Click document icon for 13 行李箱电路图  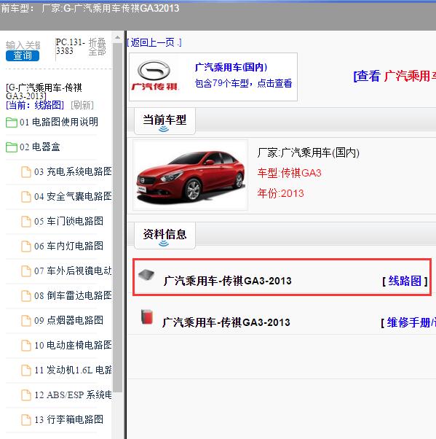coord(26,420)
